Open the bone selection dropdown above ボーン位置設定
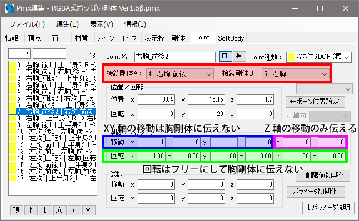This screenshot has width=359, height=221. [x=325, y=89]
